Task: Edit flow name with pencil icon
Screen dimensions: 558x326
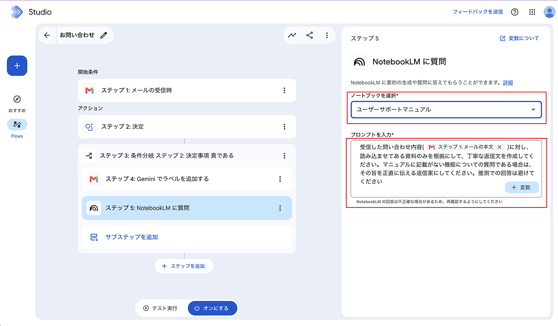Action: tap(104, 35)
